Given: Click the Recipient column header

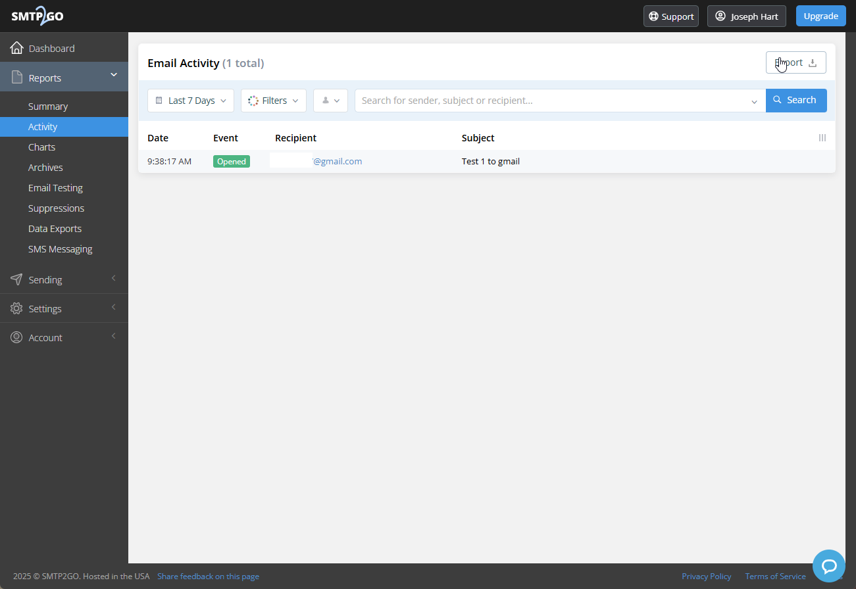Looking at the screenshot, I should pos(295,138).
